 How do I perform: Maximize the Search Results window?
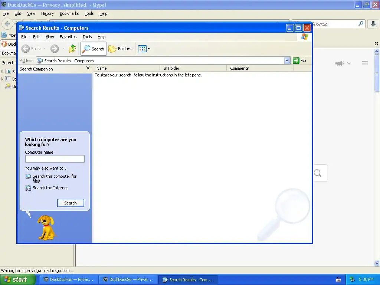click(298, 28)
